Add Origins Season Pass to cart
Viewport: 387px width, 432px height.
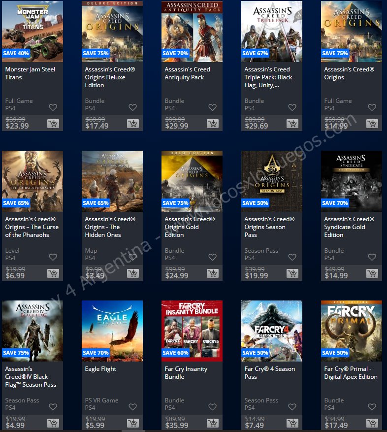point(292,273)
